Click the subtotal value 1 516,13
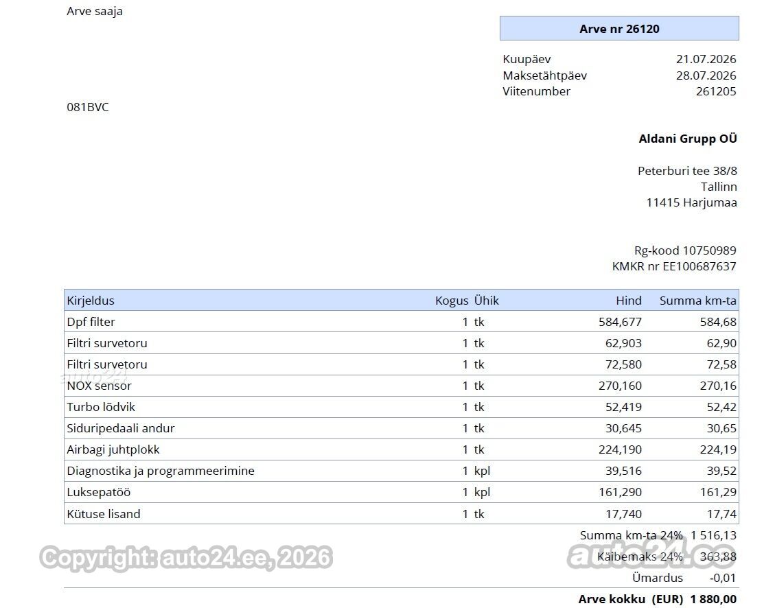The width and height of the screenshot is (775, 608). (713, 535)
